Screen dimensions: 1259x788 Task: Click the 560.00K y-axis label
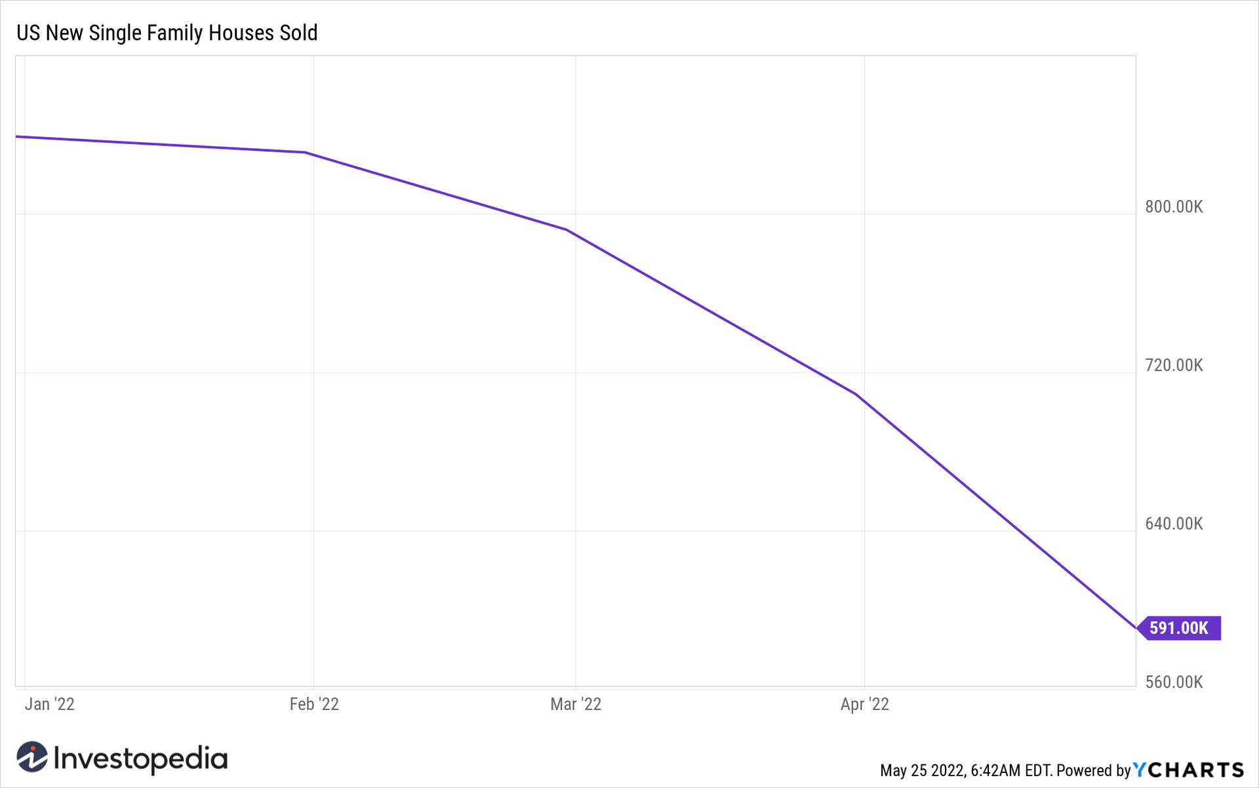pyautogui.click(x=1174, y=682)
